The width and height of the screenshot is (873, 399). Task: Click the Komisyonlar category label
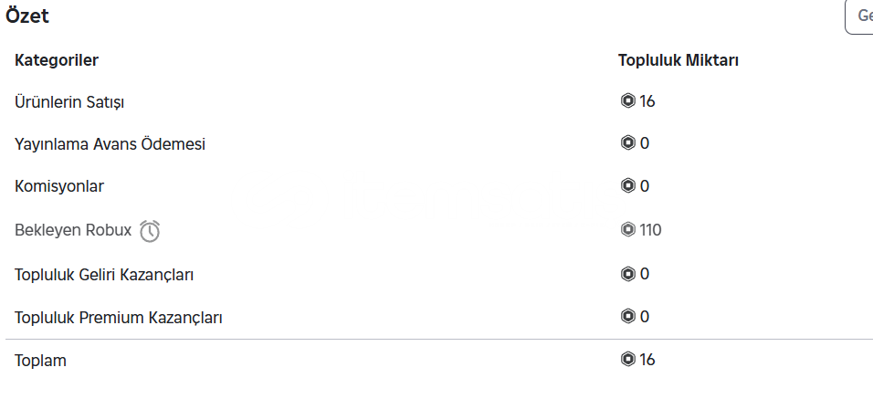pyautogui.click(x=59, y=186)
